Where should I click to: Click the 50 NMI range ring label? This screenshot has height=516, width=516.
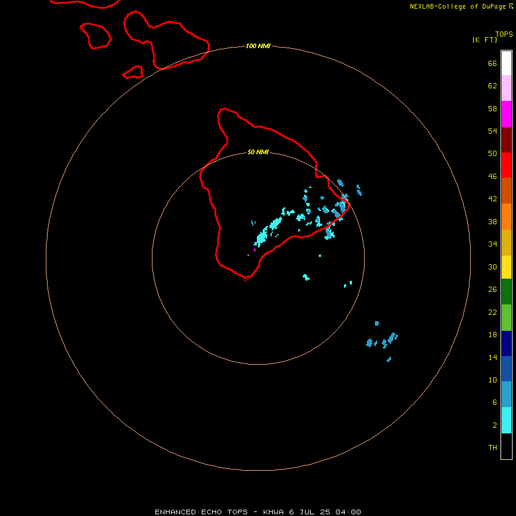(x=258, y=152)
